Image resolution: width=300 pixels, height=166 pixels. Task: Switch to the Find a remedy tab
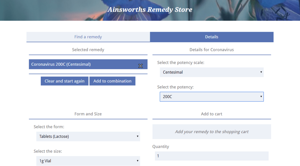(x=88, y=37)
